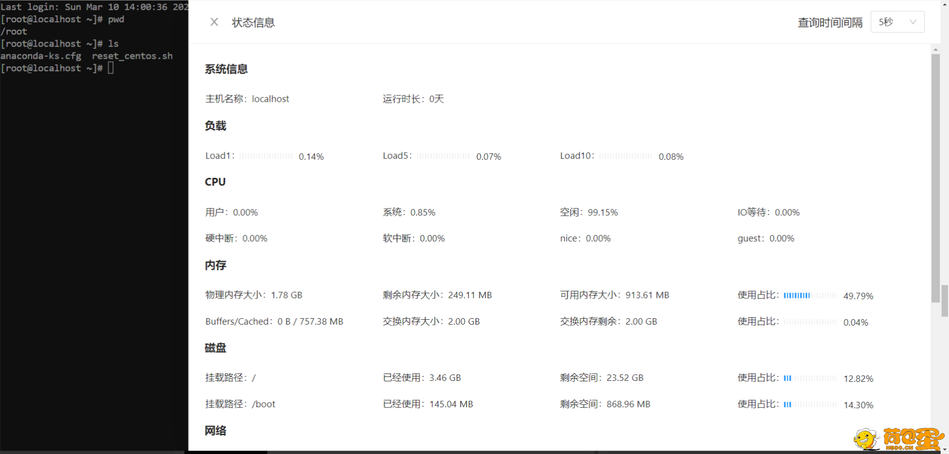The image size is (949, 454).
Task: Click the 系统信息 section heading
Action: pyautogui.click(x=226, y=69)
